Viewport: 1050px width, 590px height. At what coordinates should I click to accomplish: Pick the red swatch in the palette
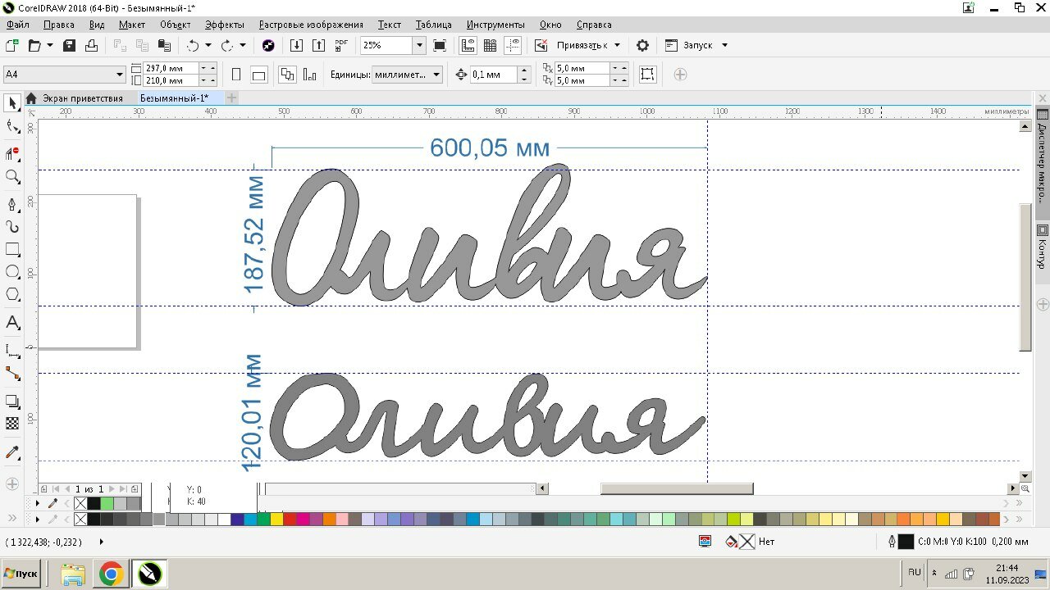pyautogui.click(x=290, y=520)
